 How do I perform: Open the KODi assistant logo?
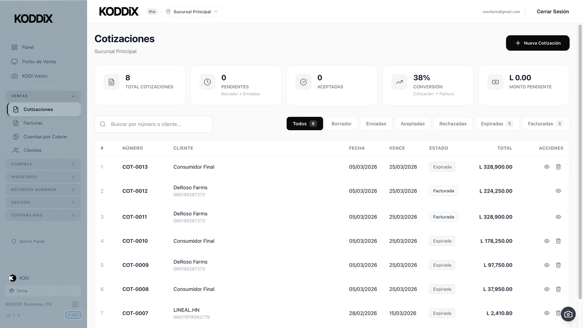(x=13, y=278)
